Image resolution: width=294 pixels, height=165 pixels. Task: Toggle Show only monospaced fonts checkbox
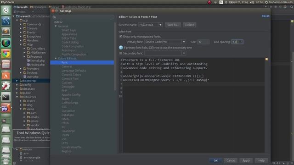pyautogui.click(x=120, y=37)
